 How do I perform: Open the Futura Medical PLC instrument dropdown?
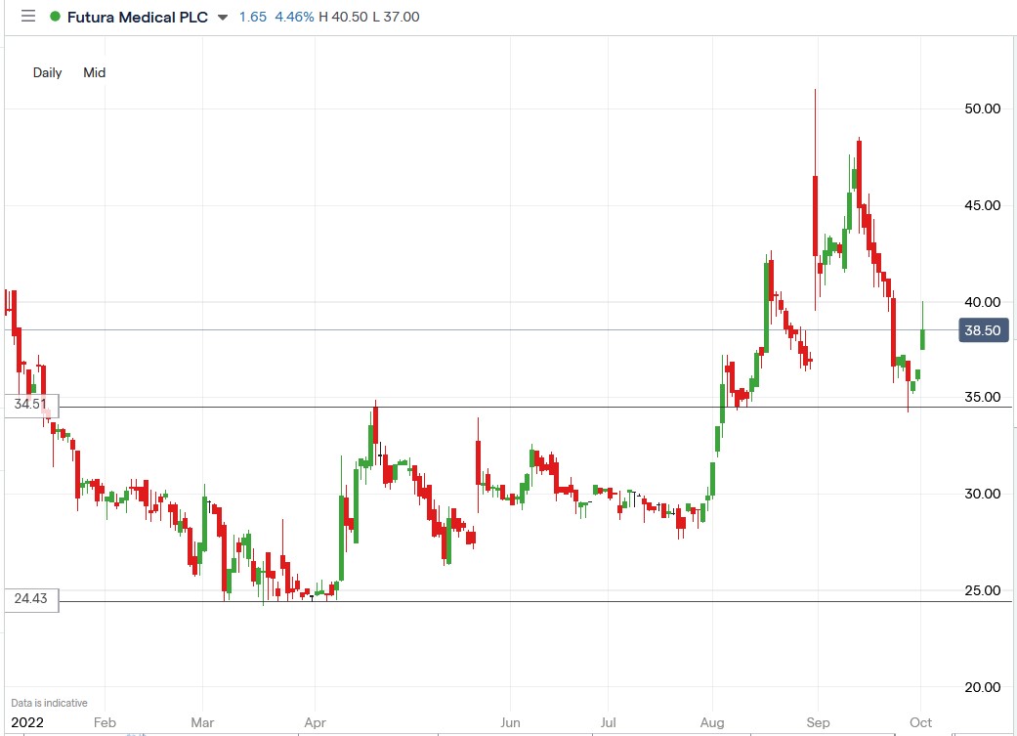point(223,17)
